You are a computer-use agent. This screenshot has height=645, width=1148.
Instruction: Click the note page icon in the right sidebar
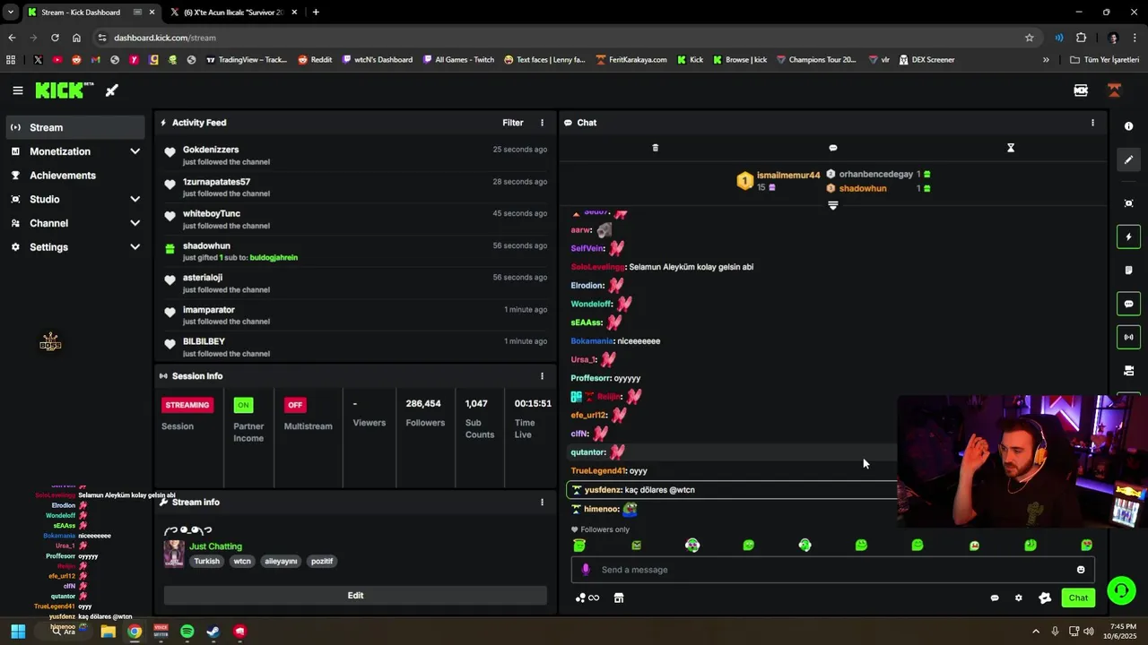(x=1129, y=270)
